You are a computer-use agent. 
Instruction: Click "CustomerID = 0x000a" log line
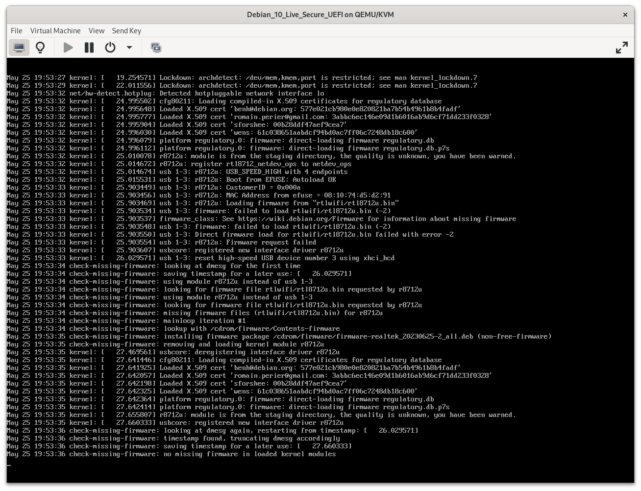(x=154, y=188)
